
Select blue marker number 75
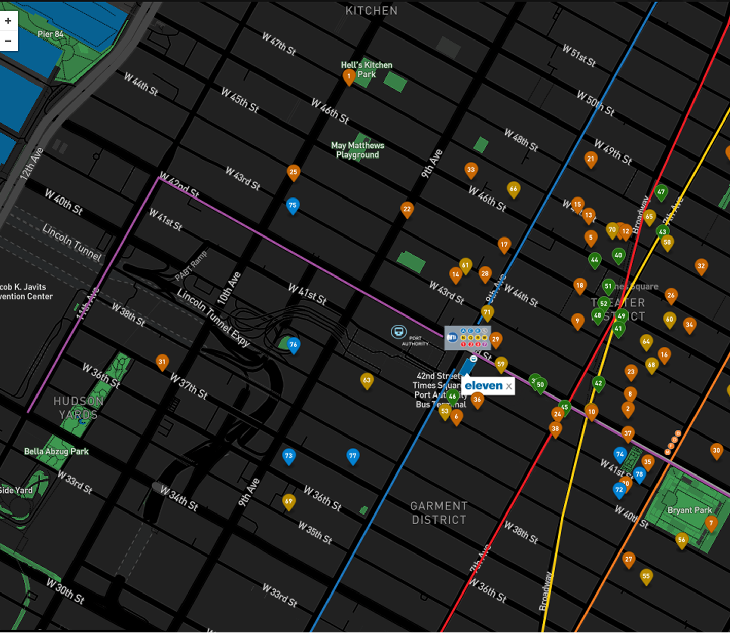pos(293,206)
